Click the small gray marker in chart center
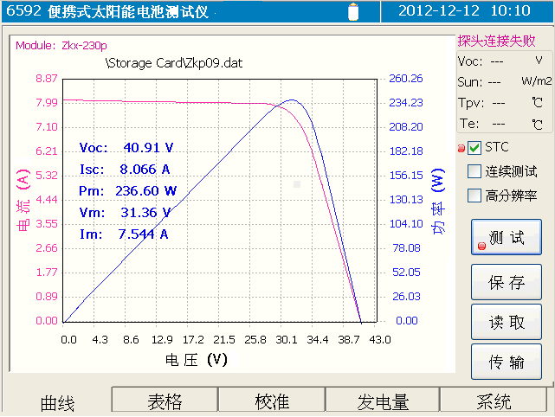This screenshot has width=555, height=417. click(298, 184)
